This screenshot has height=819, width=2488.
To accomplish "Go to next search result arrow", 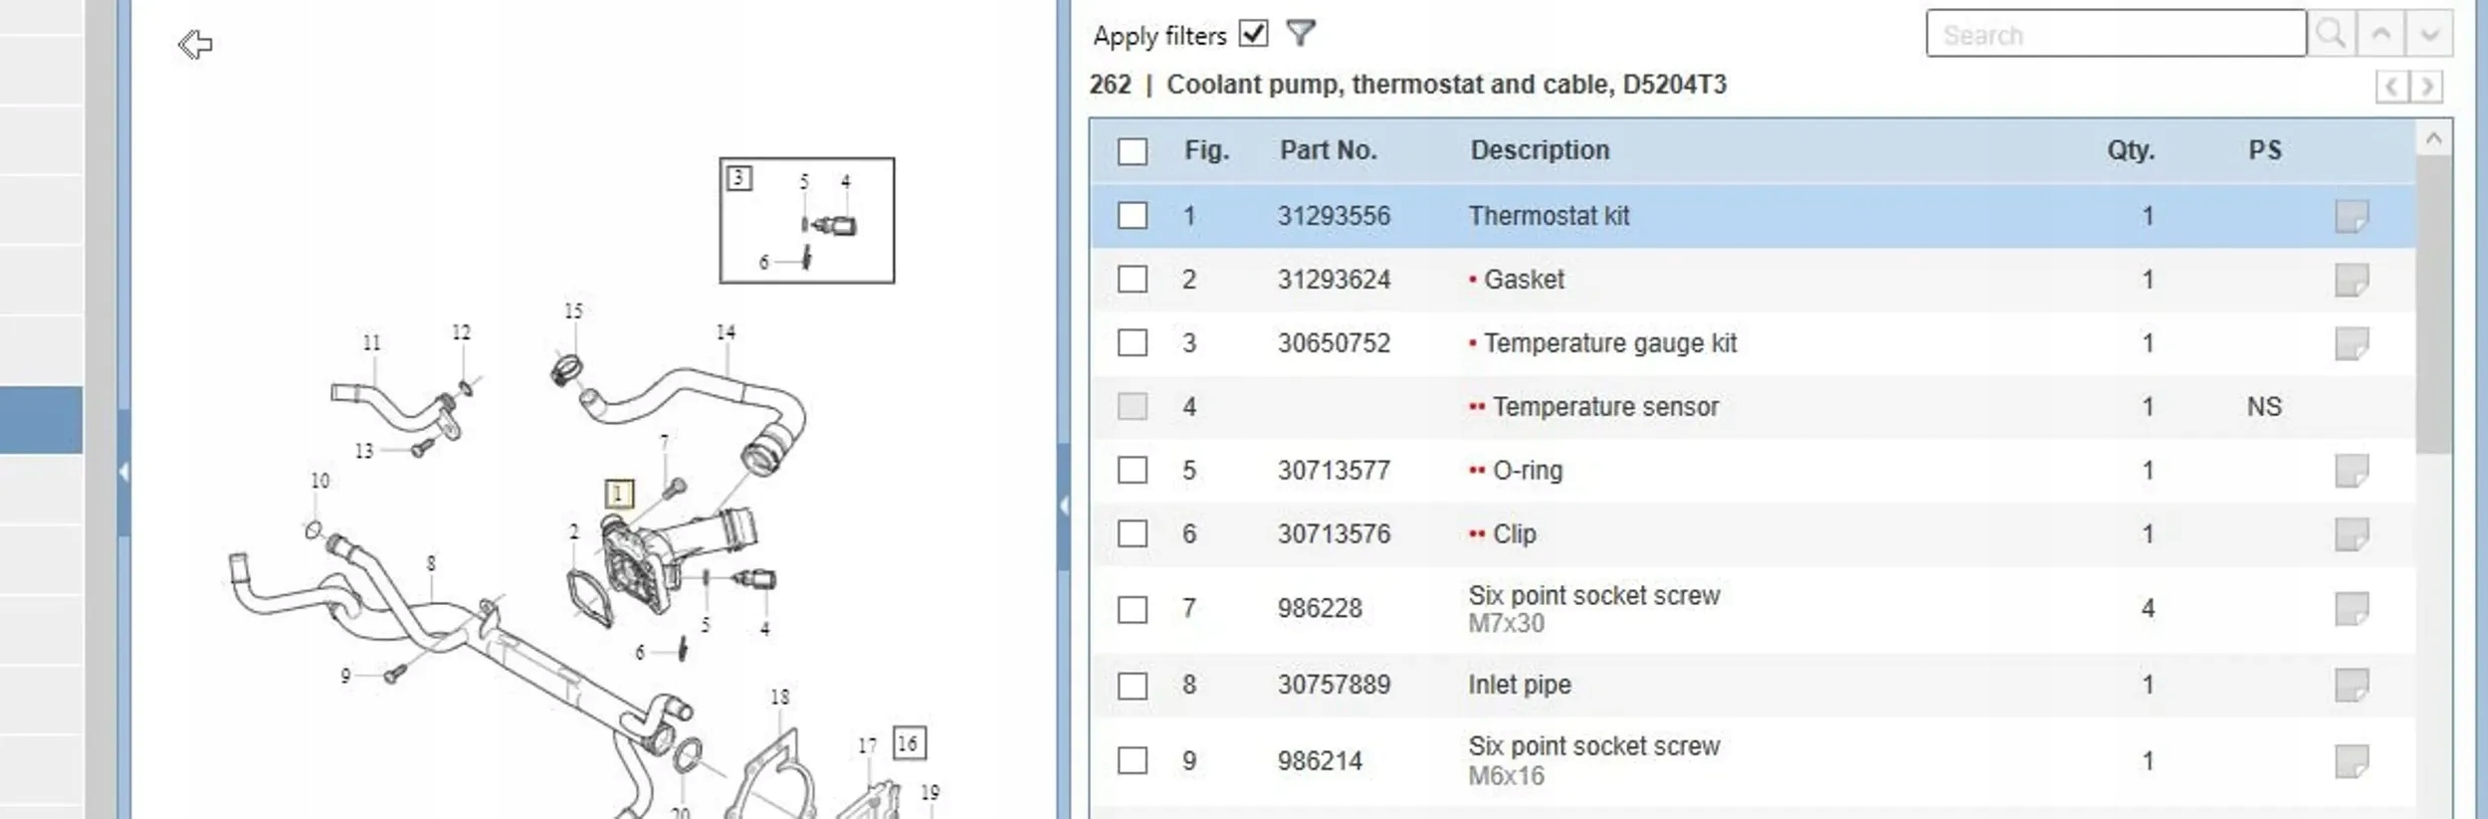I will [2428, 35].
